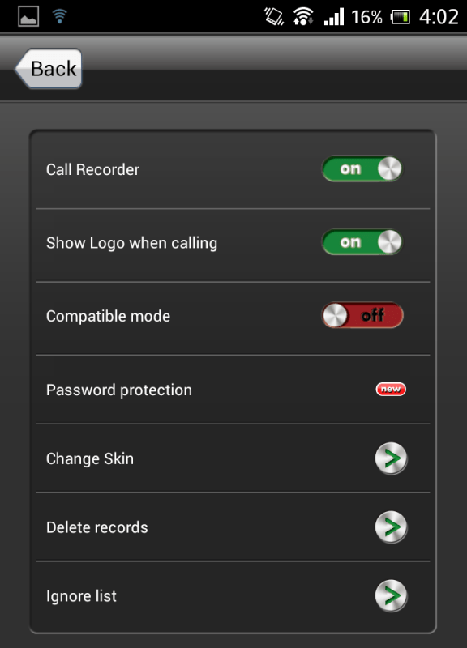
Task: Tap the blue Wi-Fi notification icon
Action: pyautogui.click(x=59, y=16)
